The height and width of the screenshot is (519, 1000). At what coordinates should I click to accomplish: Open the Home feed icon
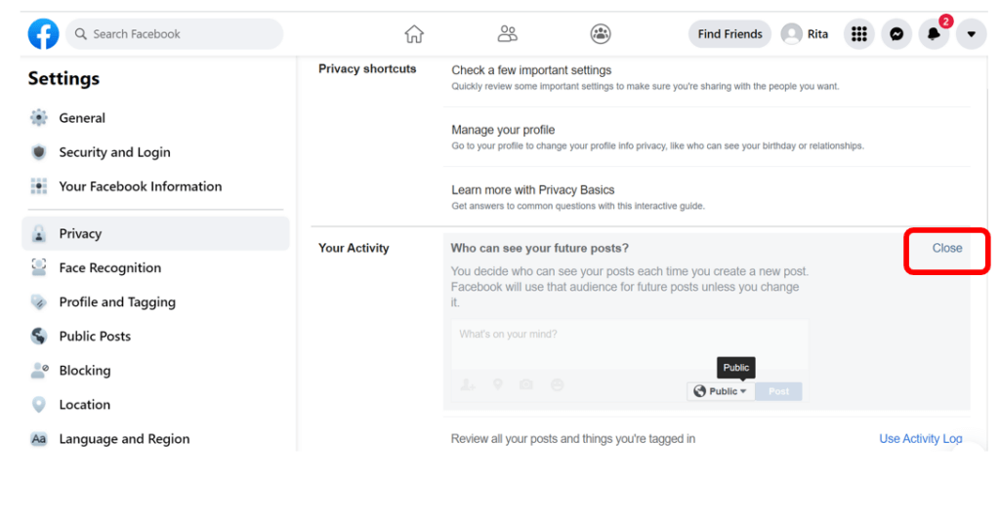(x=414, y=34)
